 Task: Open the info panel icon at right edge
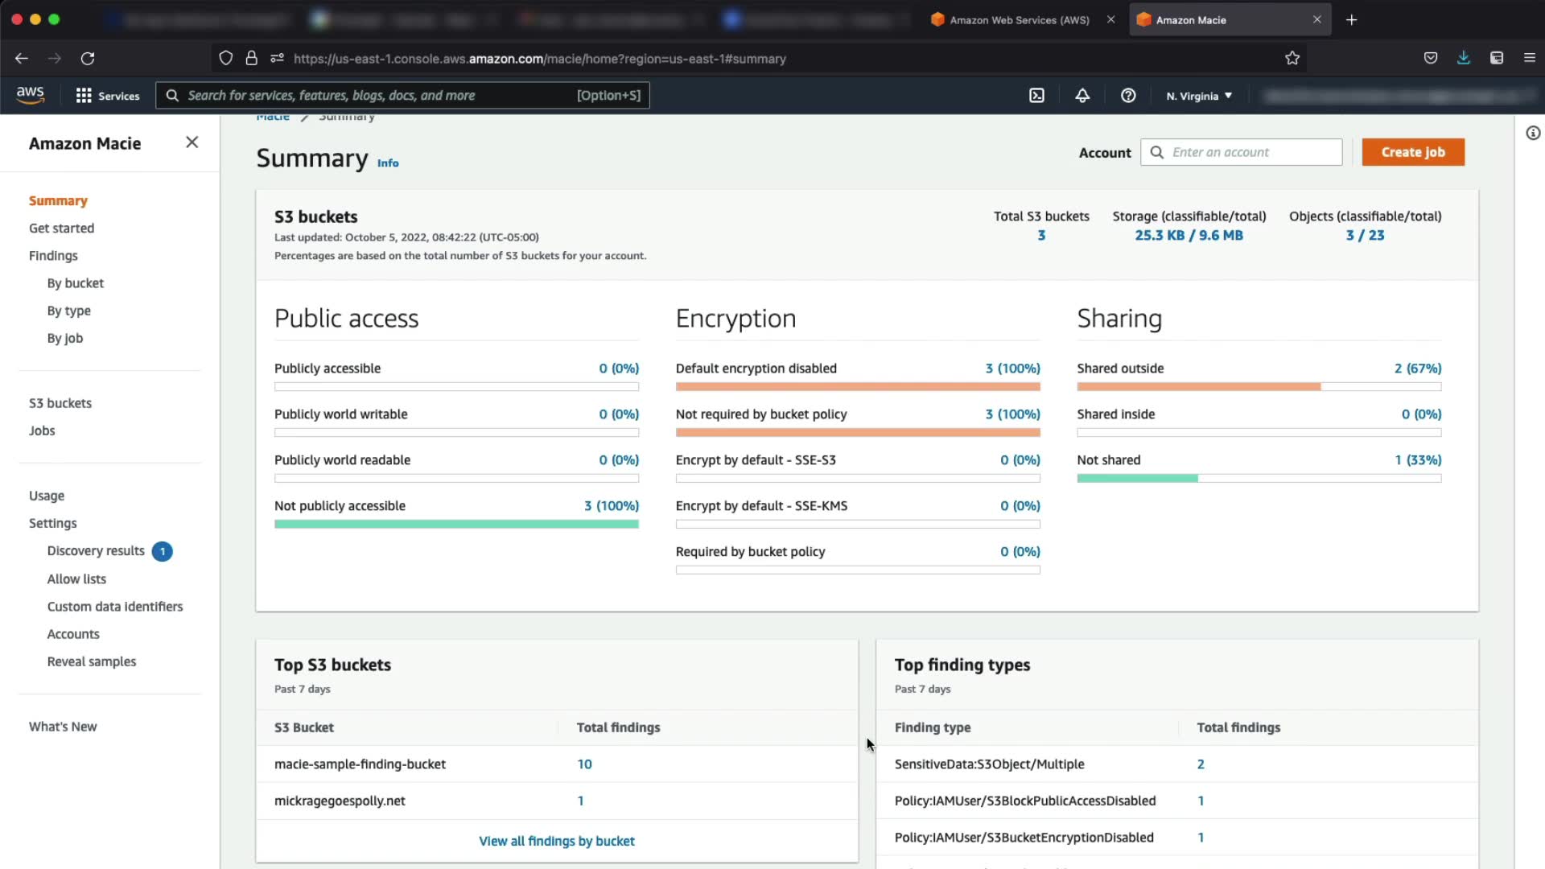point(1533,134)
